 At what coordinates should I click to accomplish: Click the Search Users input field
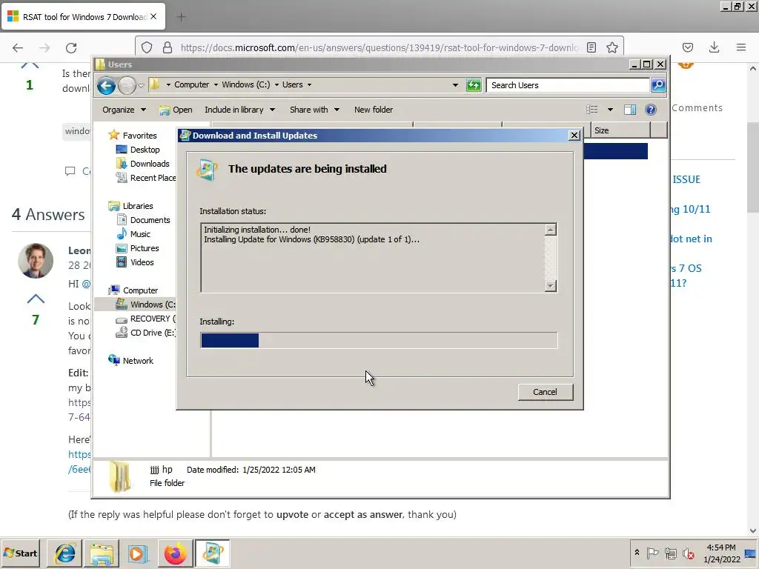click(568, 85)
